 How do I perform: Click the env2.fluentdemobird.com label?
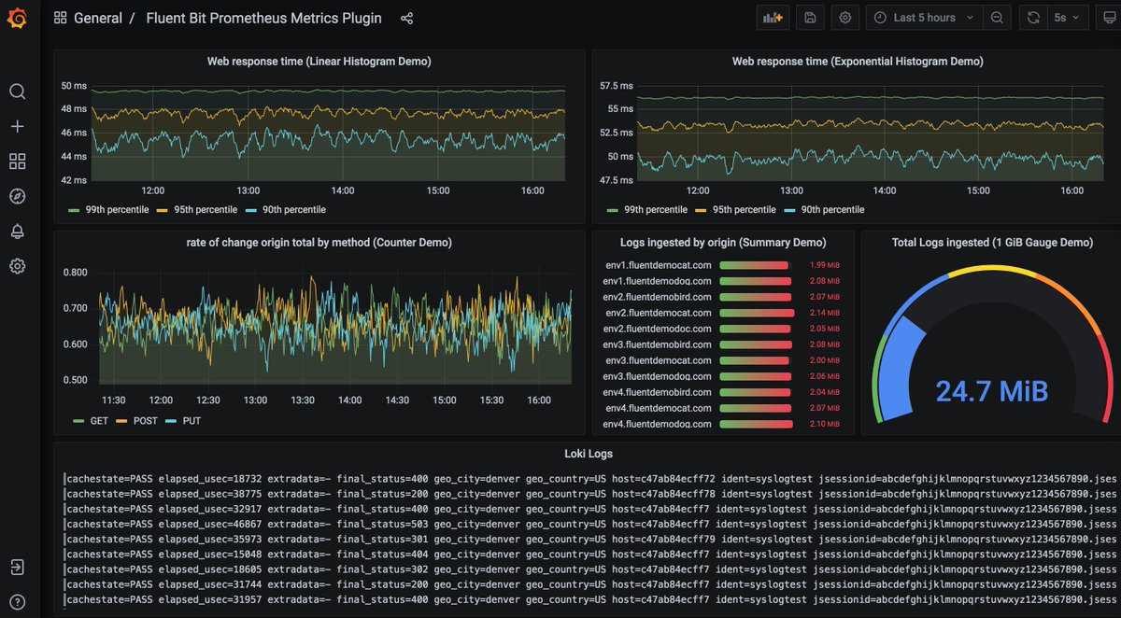coord(658,297)
